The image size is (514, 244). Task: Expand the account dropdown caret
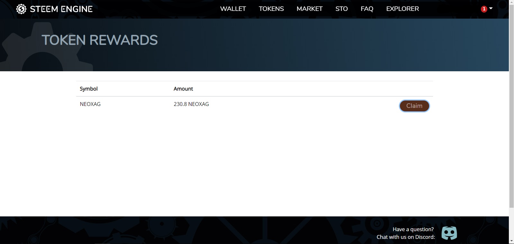pos(491,9)
